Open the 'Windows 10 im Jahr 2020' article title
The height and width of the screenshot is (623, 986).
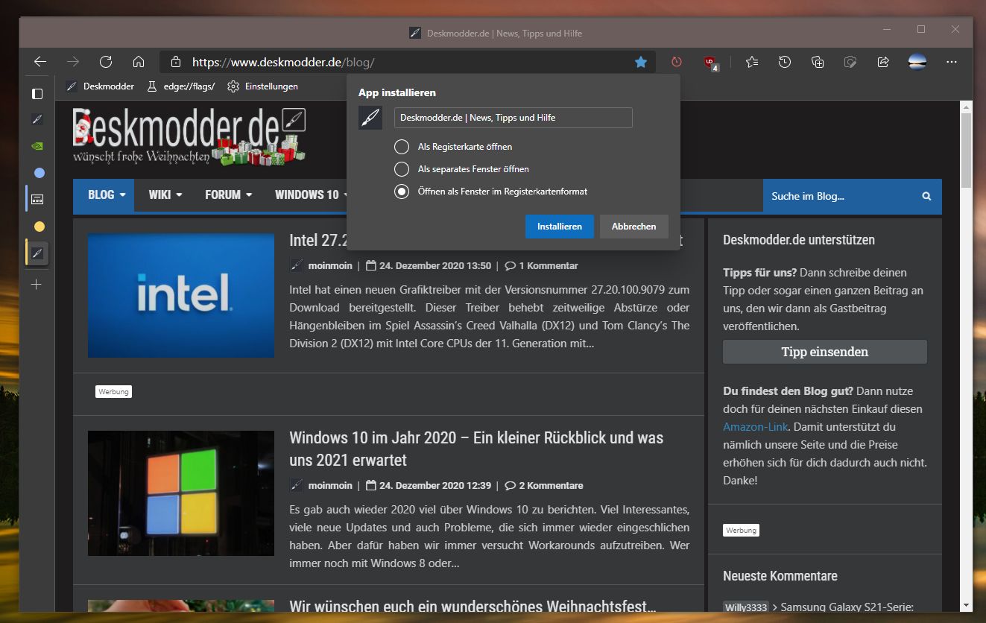(x=476, y=449)
